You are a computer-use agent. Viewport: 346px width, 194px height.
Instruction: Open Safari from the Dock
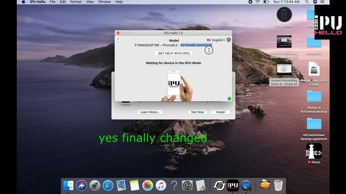pos(108,185)
